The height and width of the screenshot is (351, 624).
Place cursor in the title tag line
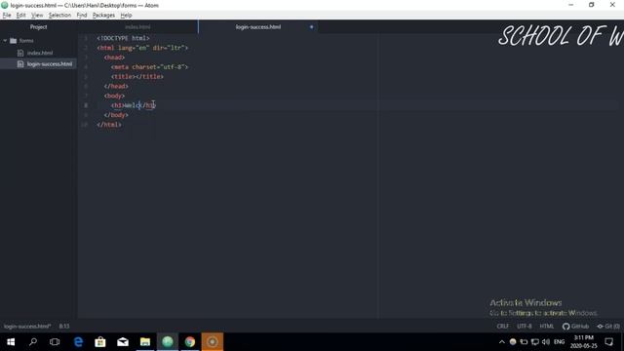coord(137,76)
